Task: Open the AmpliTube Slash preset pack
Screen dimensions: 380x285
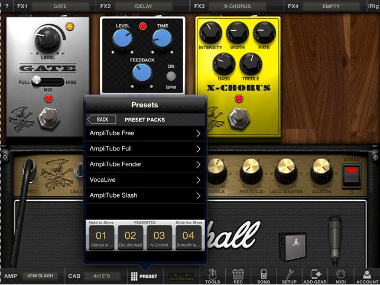Action: coord(145,195)
